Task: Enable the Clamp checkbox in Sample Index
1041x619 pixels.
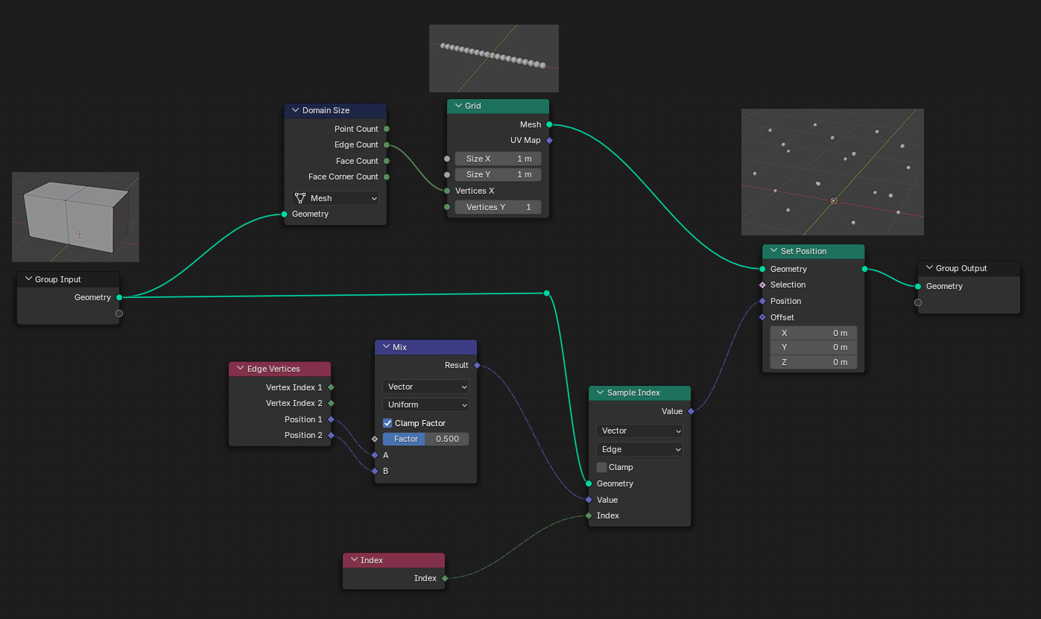Action: click(602, 467)
